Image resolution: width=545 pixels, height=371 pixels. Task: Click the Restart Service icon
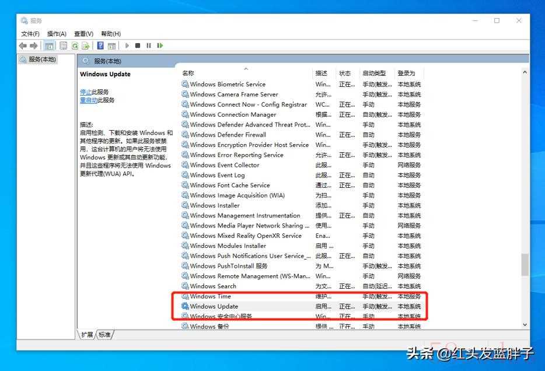160,45
